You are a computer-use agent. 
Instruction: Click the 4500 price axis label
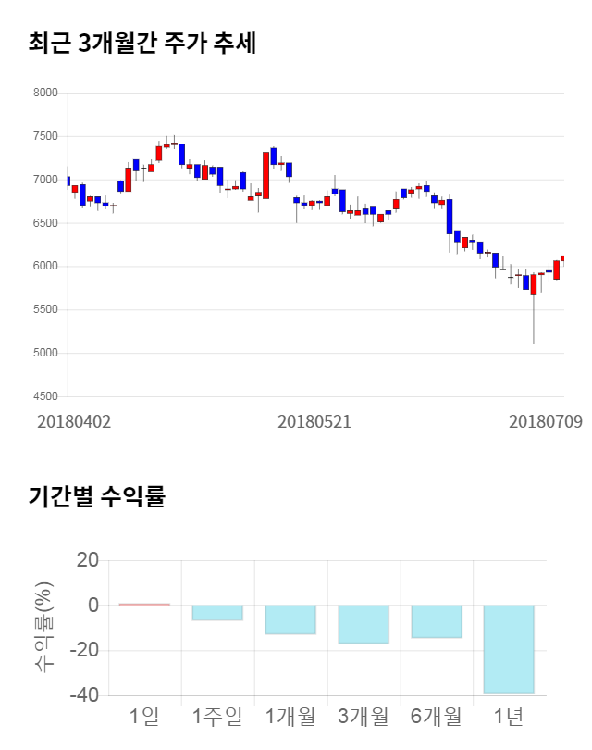tap(45, 396)
